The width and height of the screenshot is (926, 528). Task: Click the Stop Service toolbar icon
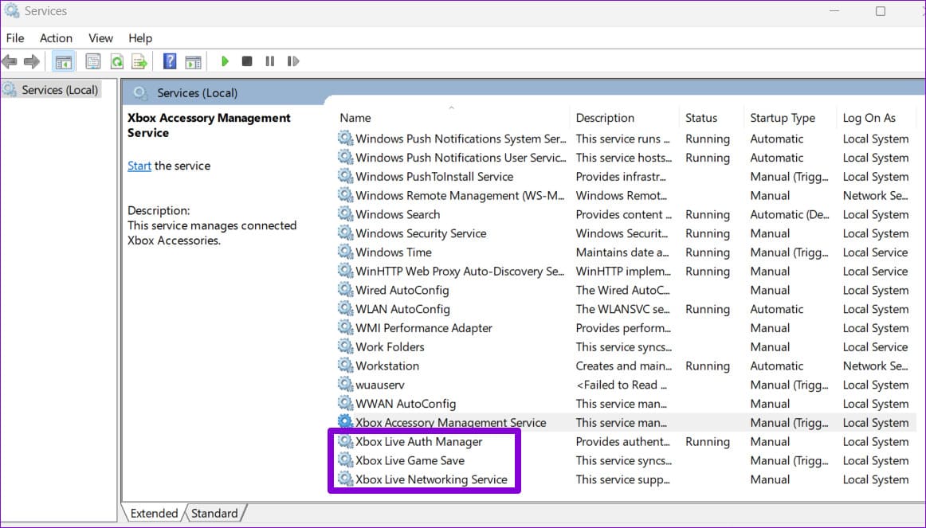pos(247,61)
